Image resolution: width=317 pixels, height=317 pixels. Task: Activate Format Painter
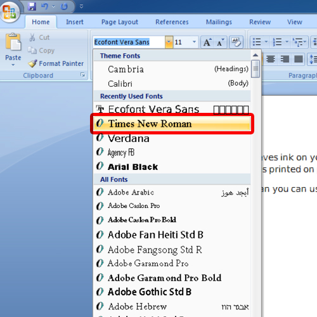point(56,63)
